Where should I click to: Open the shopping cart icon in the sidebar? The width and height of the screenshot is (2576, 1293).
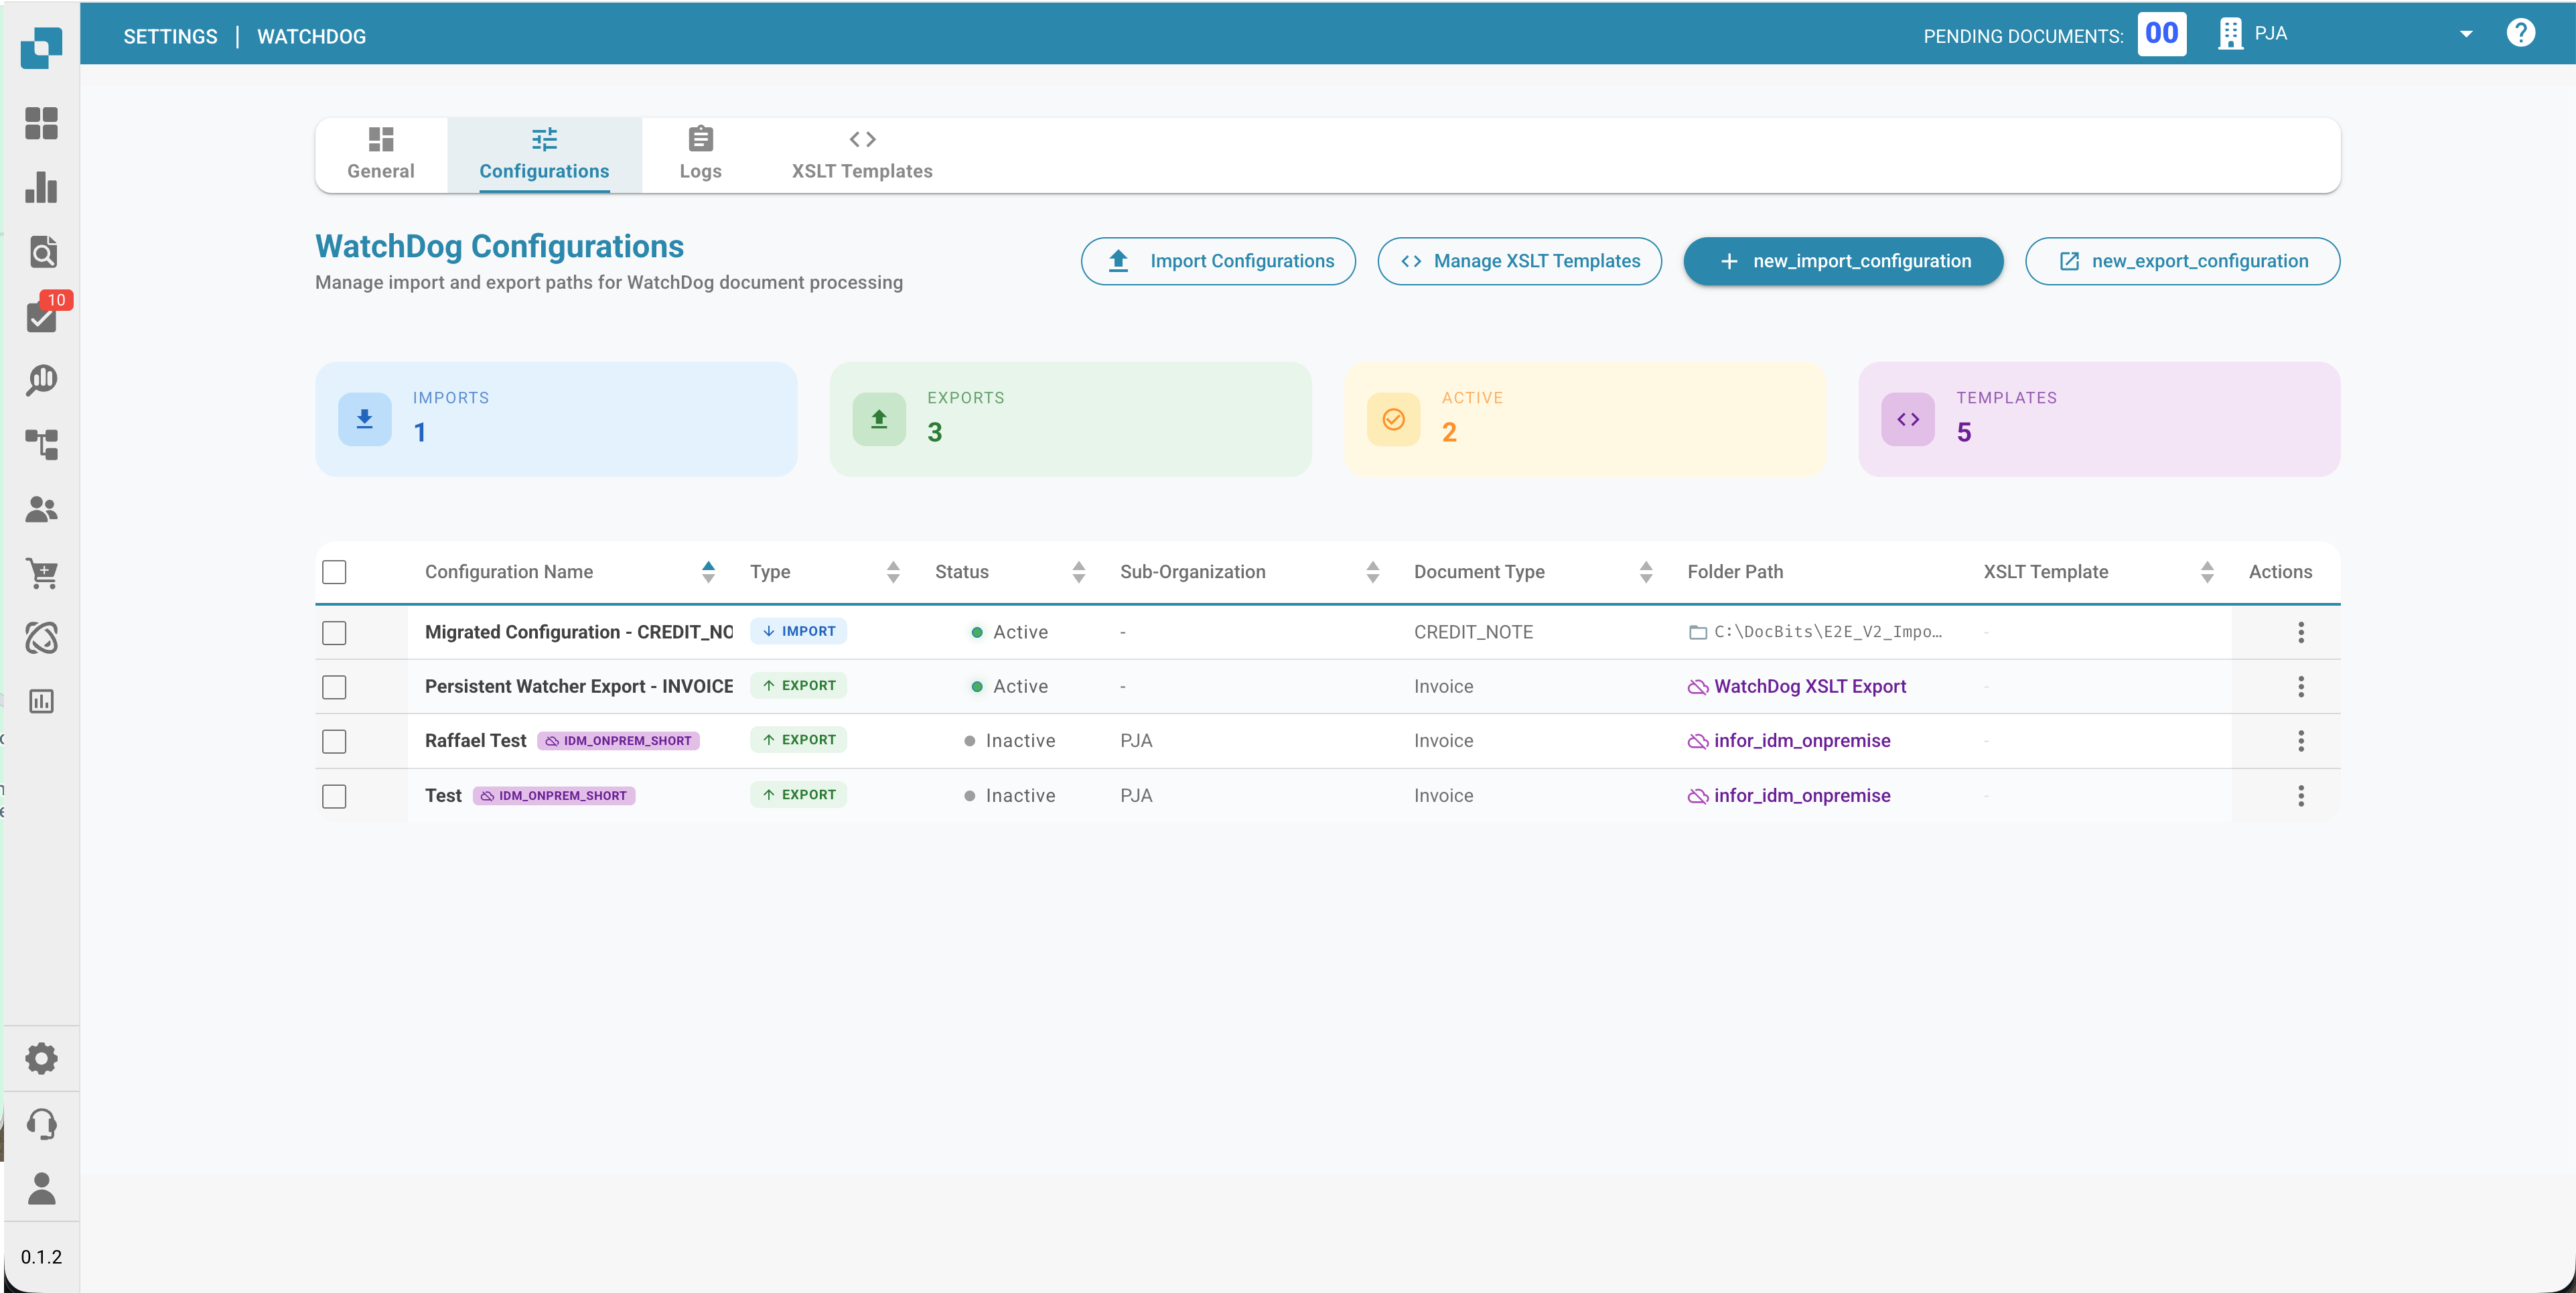41,574
